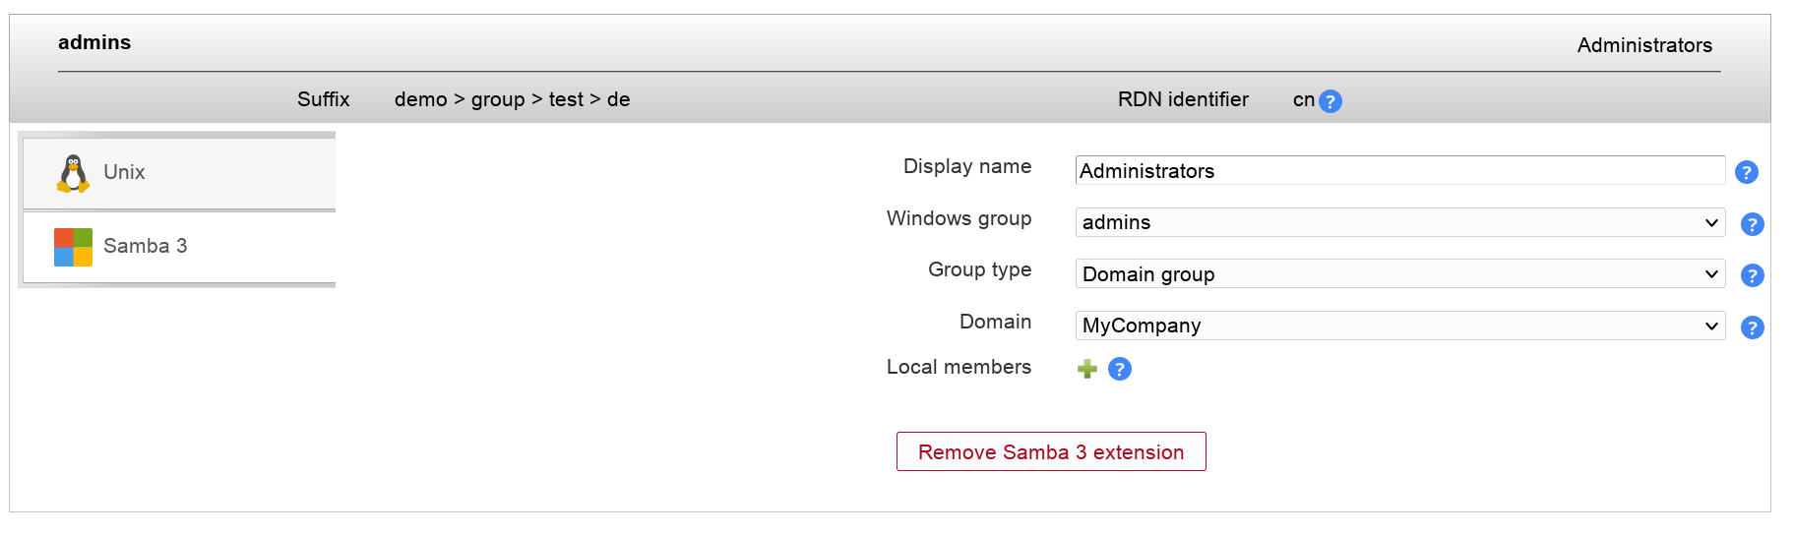
Task: Expand the Windows group dropdown
Action: (1399, 223)
